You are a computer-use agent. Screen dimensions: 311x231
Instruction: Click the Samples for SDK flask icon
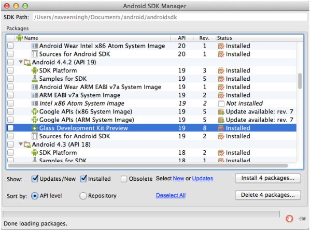click(35, 79)
